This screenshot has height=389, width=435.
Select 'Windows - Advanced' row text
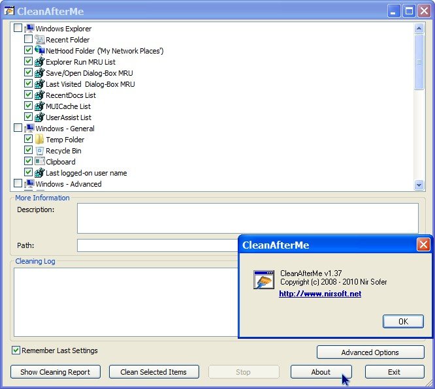(x=69, y=184)
